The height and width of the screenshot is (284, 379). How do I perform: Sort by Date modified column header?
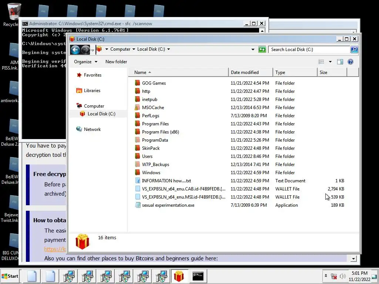point(251,72)
